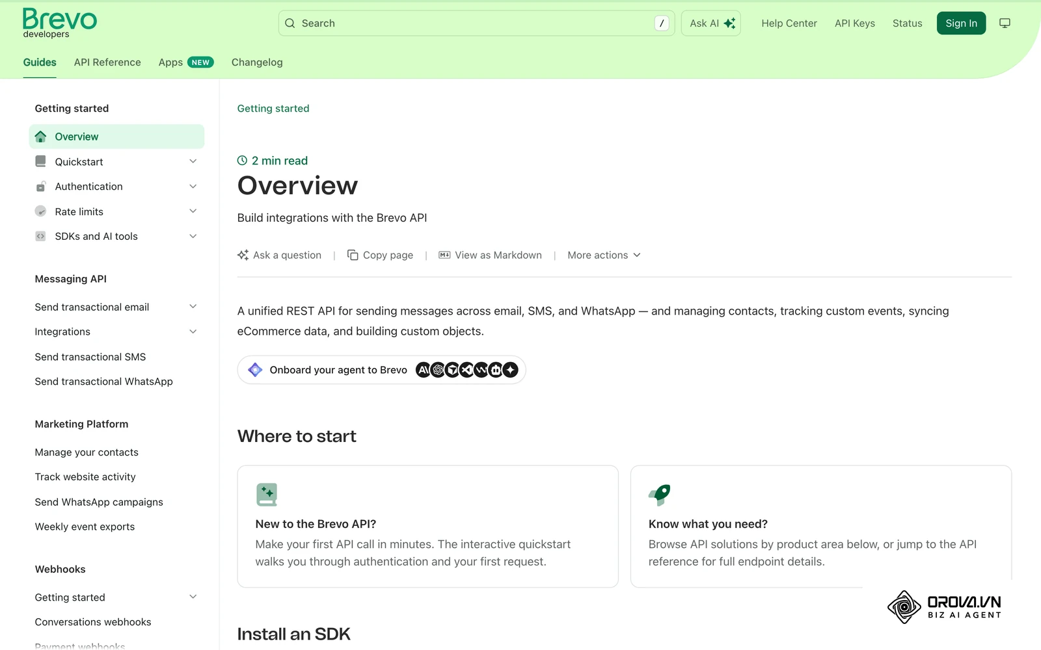This screenshot has height=650, width=1041.
Task: Click the Overview home icon
Action: (x=40, y=136)
